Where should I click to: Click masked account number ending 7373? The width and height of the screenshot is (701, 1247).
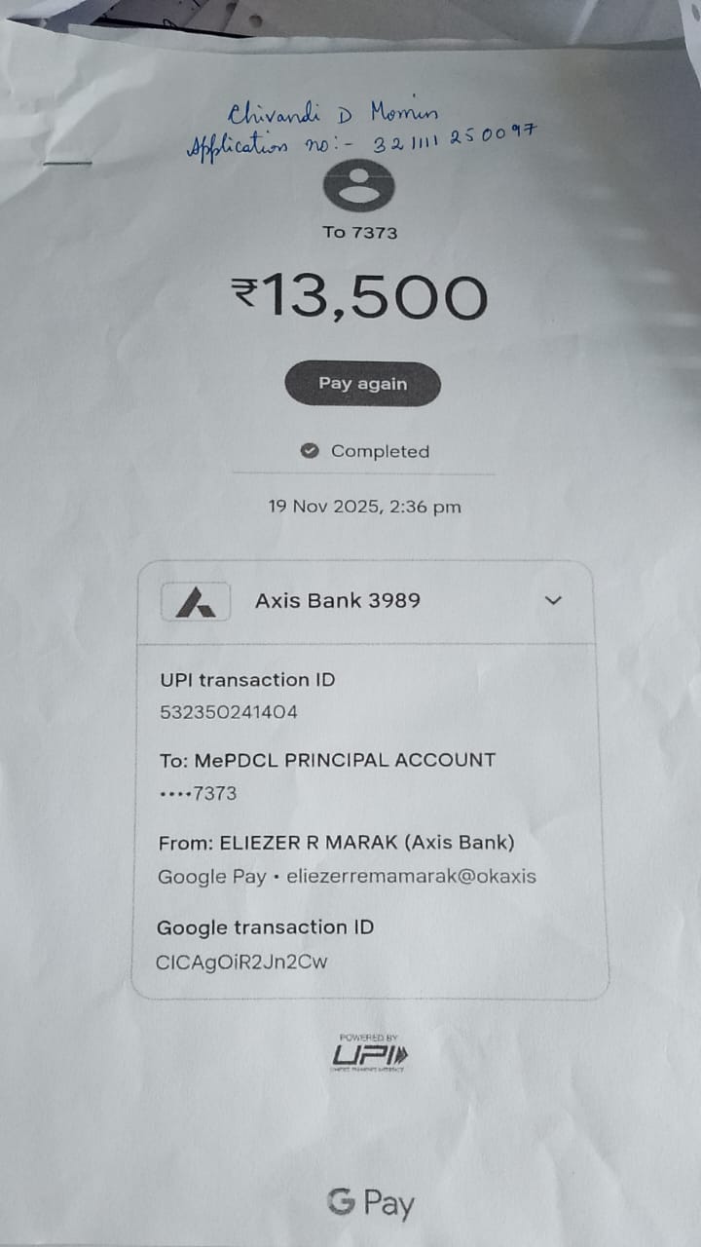click(x=198, y=793)
